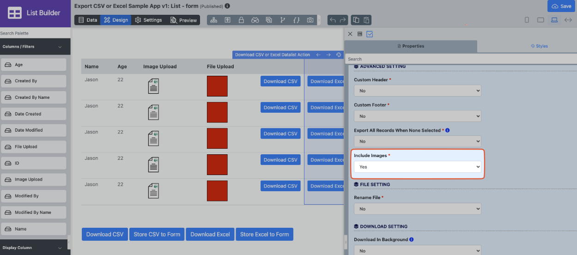Open the Include Images dropdown
Viewport: 577px width, 255px height.
click(x=418, y=167)
